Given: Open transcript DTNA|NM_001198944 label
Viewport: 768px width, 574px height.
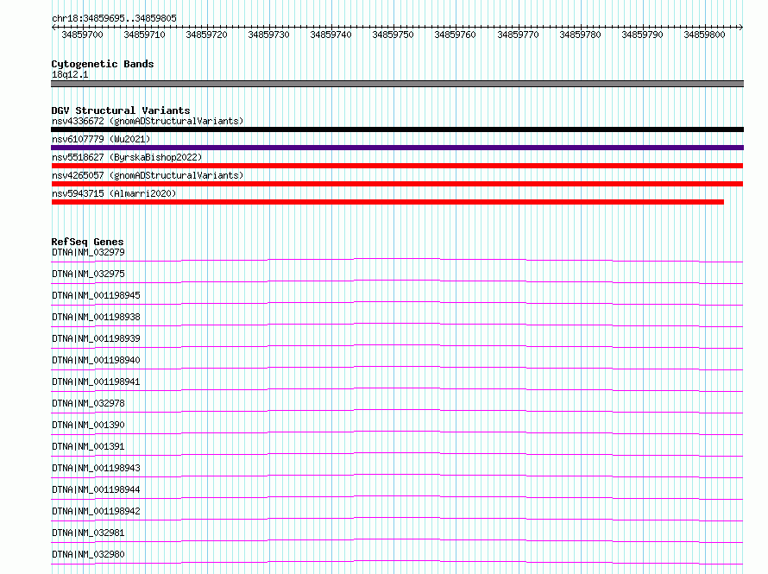Looking at the screenshot, I should pos(96,489).
